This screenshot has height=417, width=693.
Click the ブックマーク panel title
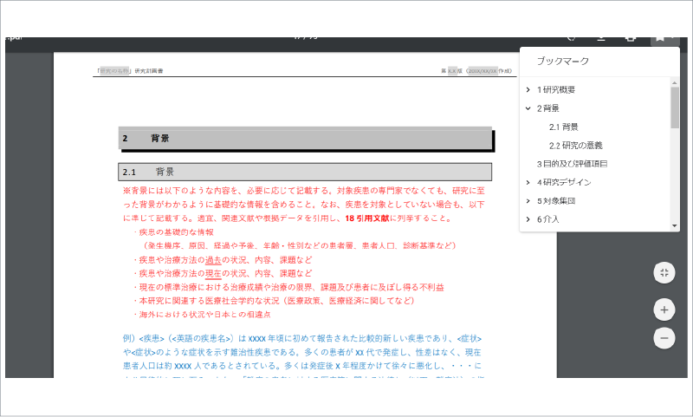[562, 61]
